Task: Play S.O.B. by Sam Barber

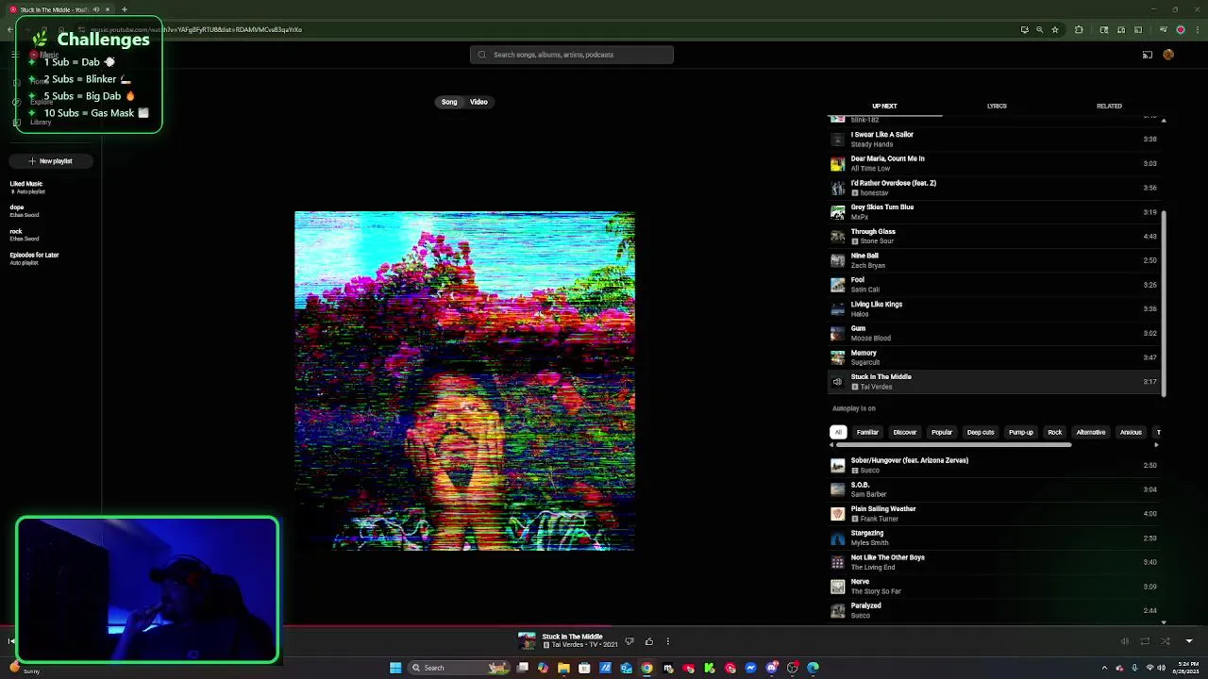Action: (x=993, y=489)
